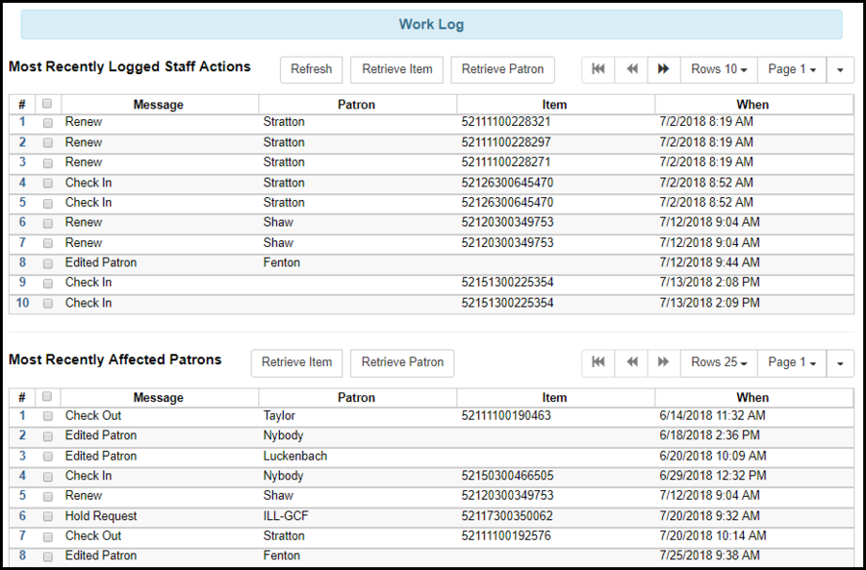This screenshot has height=570, width=866.
Task: Click the Hold Request message cell
Action: point(101,516)
